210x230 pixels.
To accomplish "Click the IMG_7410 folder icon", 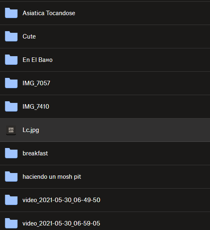I will coord(11,106).
